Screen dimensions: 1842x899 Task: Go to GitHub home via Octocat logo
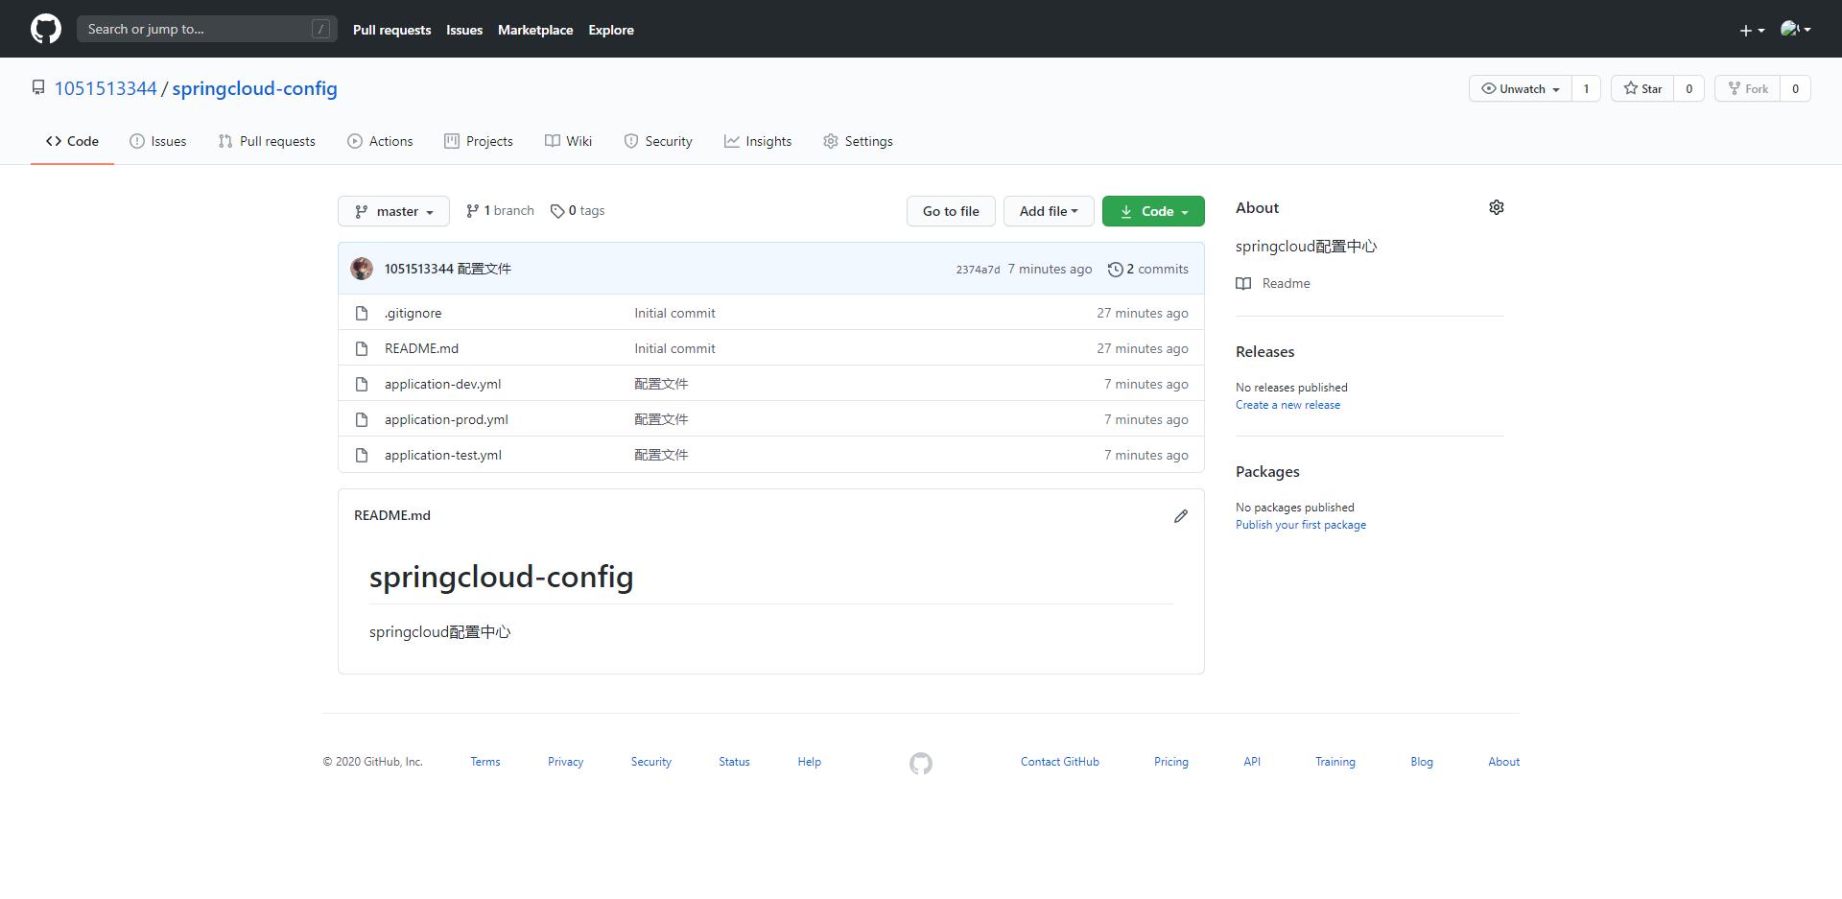click(x=46, y=29)
